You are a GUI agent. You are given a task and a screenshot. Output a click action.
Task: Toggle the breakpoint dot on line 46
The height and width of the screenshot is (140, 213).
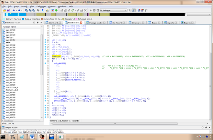pyautogui.click(x=45, y=96)
